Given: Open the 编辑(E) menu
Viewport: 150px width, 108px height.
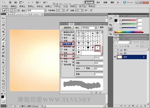Looking at the screenshot, I should pyautogui.click(x=14, y=6).
